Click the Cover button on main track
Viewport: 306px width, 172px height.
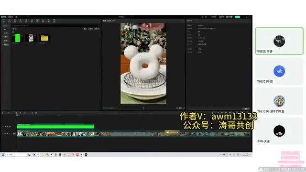click(x=14, y=134)
